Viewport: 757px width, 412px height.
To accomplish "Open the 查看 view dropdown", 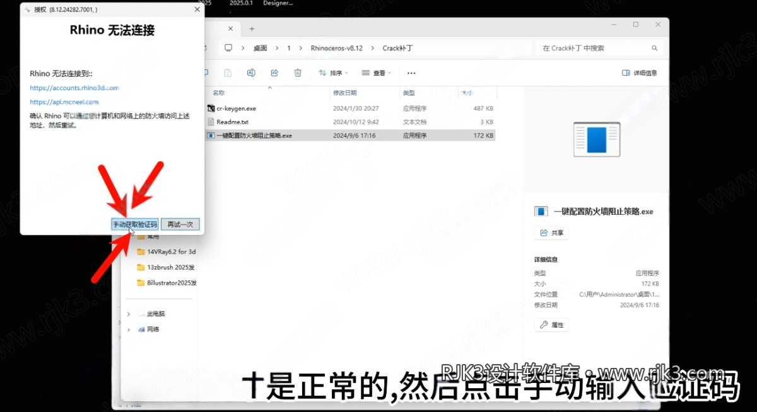I will point(377,73).
